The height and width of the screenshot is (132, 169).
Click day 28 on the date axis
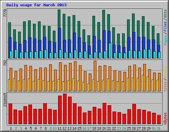tap(144, 128)
